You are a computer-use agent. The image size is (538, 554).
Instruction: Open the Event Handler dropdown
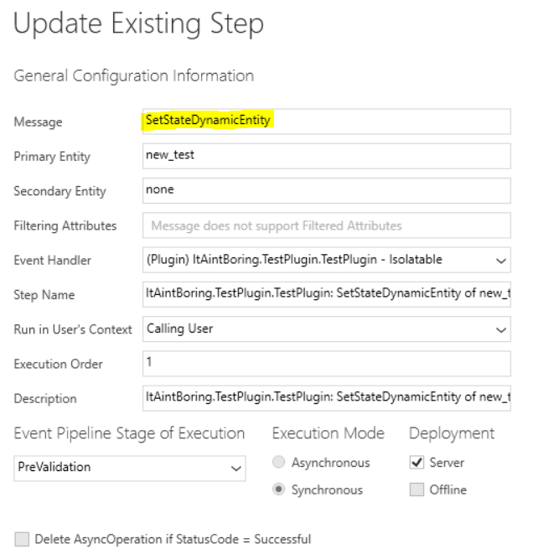[x=326, y=260]
